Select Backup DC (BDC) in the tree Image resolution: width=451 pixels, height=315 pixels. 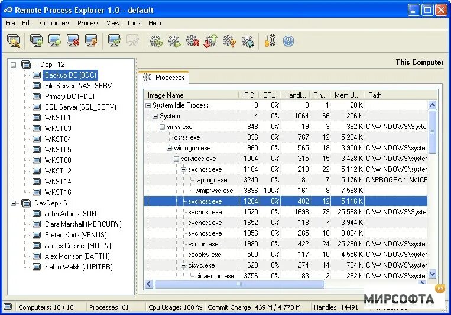pos(70,75)
